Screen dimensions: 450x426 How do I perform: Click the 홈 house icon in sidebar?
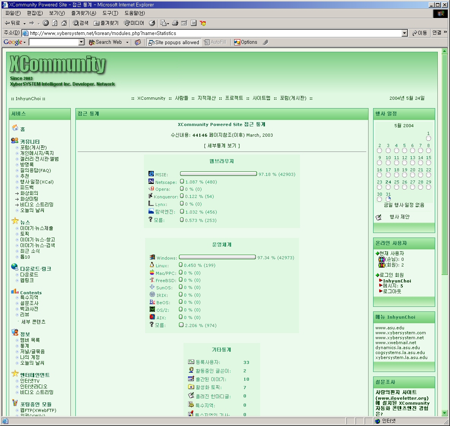pos(15,128)
